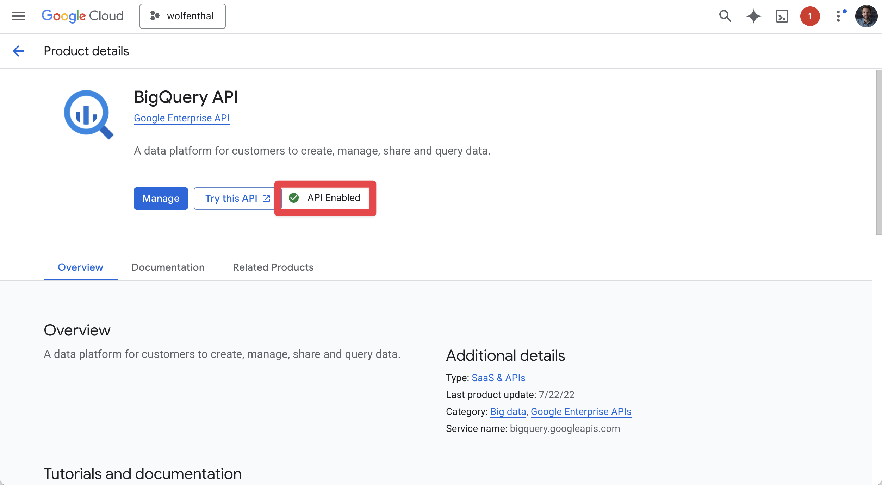882x485 pixels.
Task: Click the Google Cloud logo
Action: coord(82,16)
